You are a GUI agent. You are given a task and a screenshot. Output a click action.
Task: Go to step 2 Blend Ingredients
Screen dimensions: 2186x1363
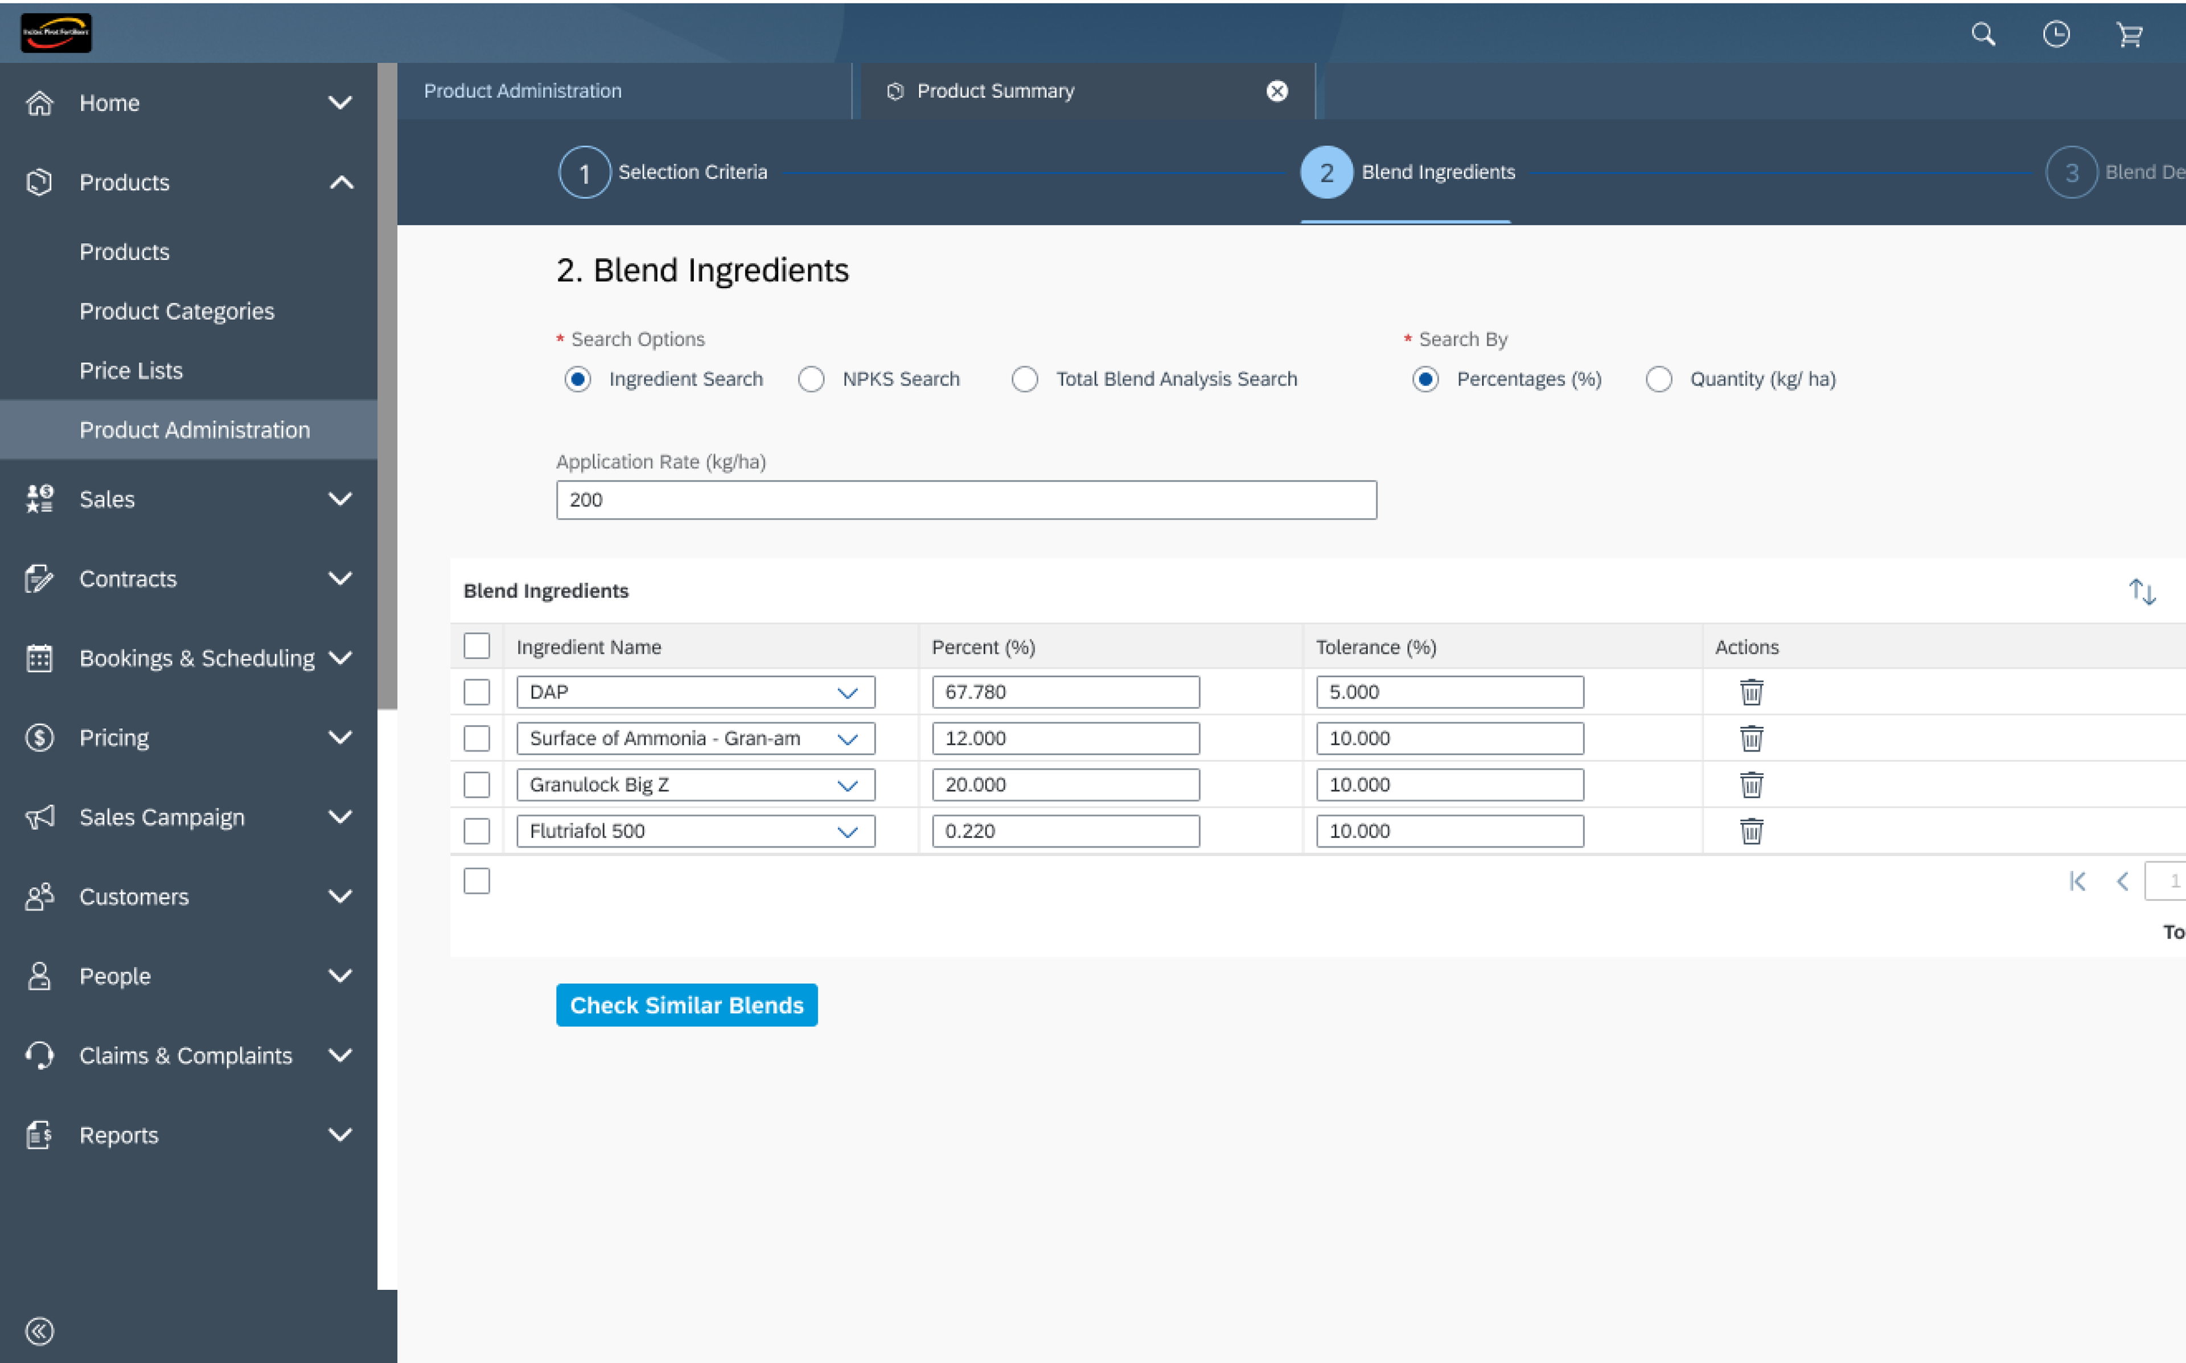1407,172
